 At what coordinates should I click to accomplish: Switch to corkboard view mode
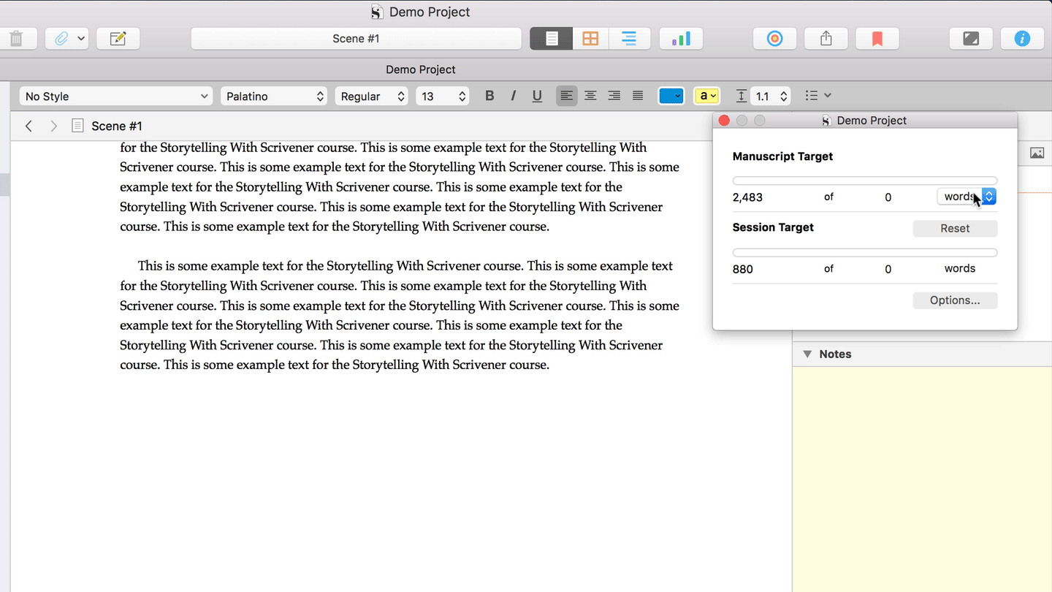click(590, 39)
